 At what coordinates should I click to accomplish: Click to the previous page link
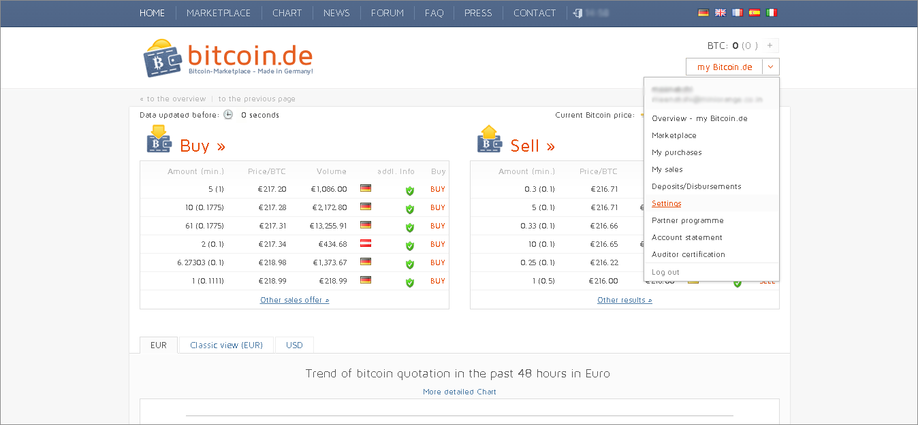pyautogui.click(x=257, y=99)
